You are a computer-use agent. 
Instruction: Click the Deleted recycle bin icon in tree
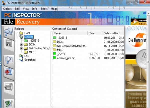(x=21, y=37)
